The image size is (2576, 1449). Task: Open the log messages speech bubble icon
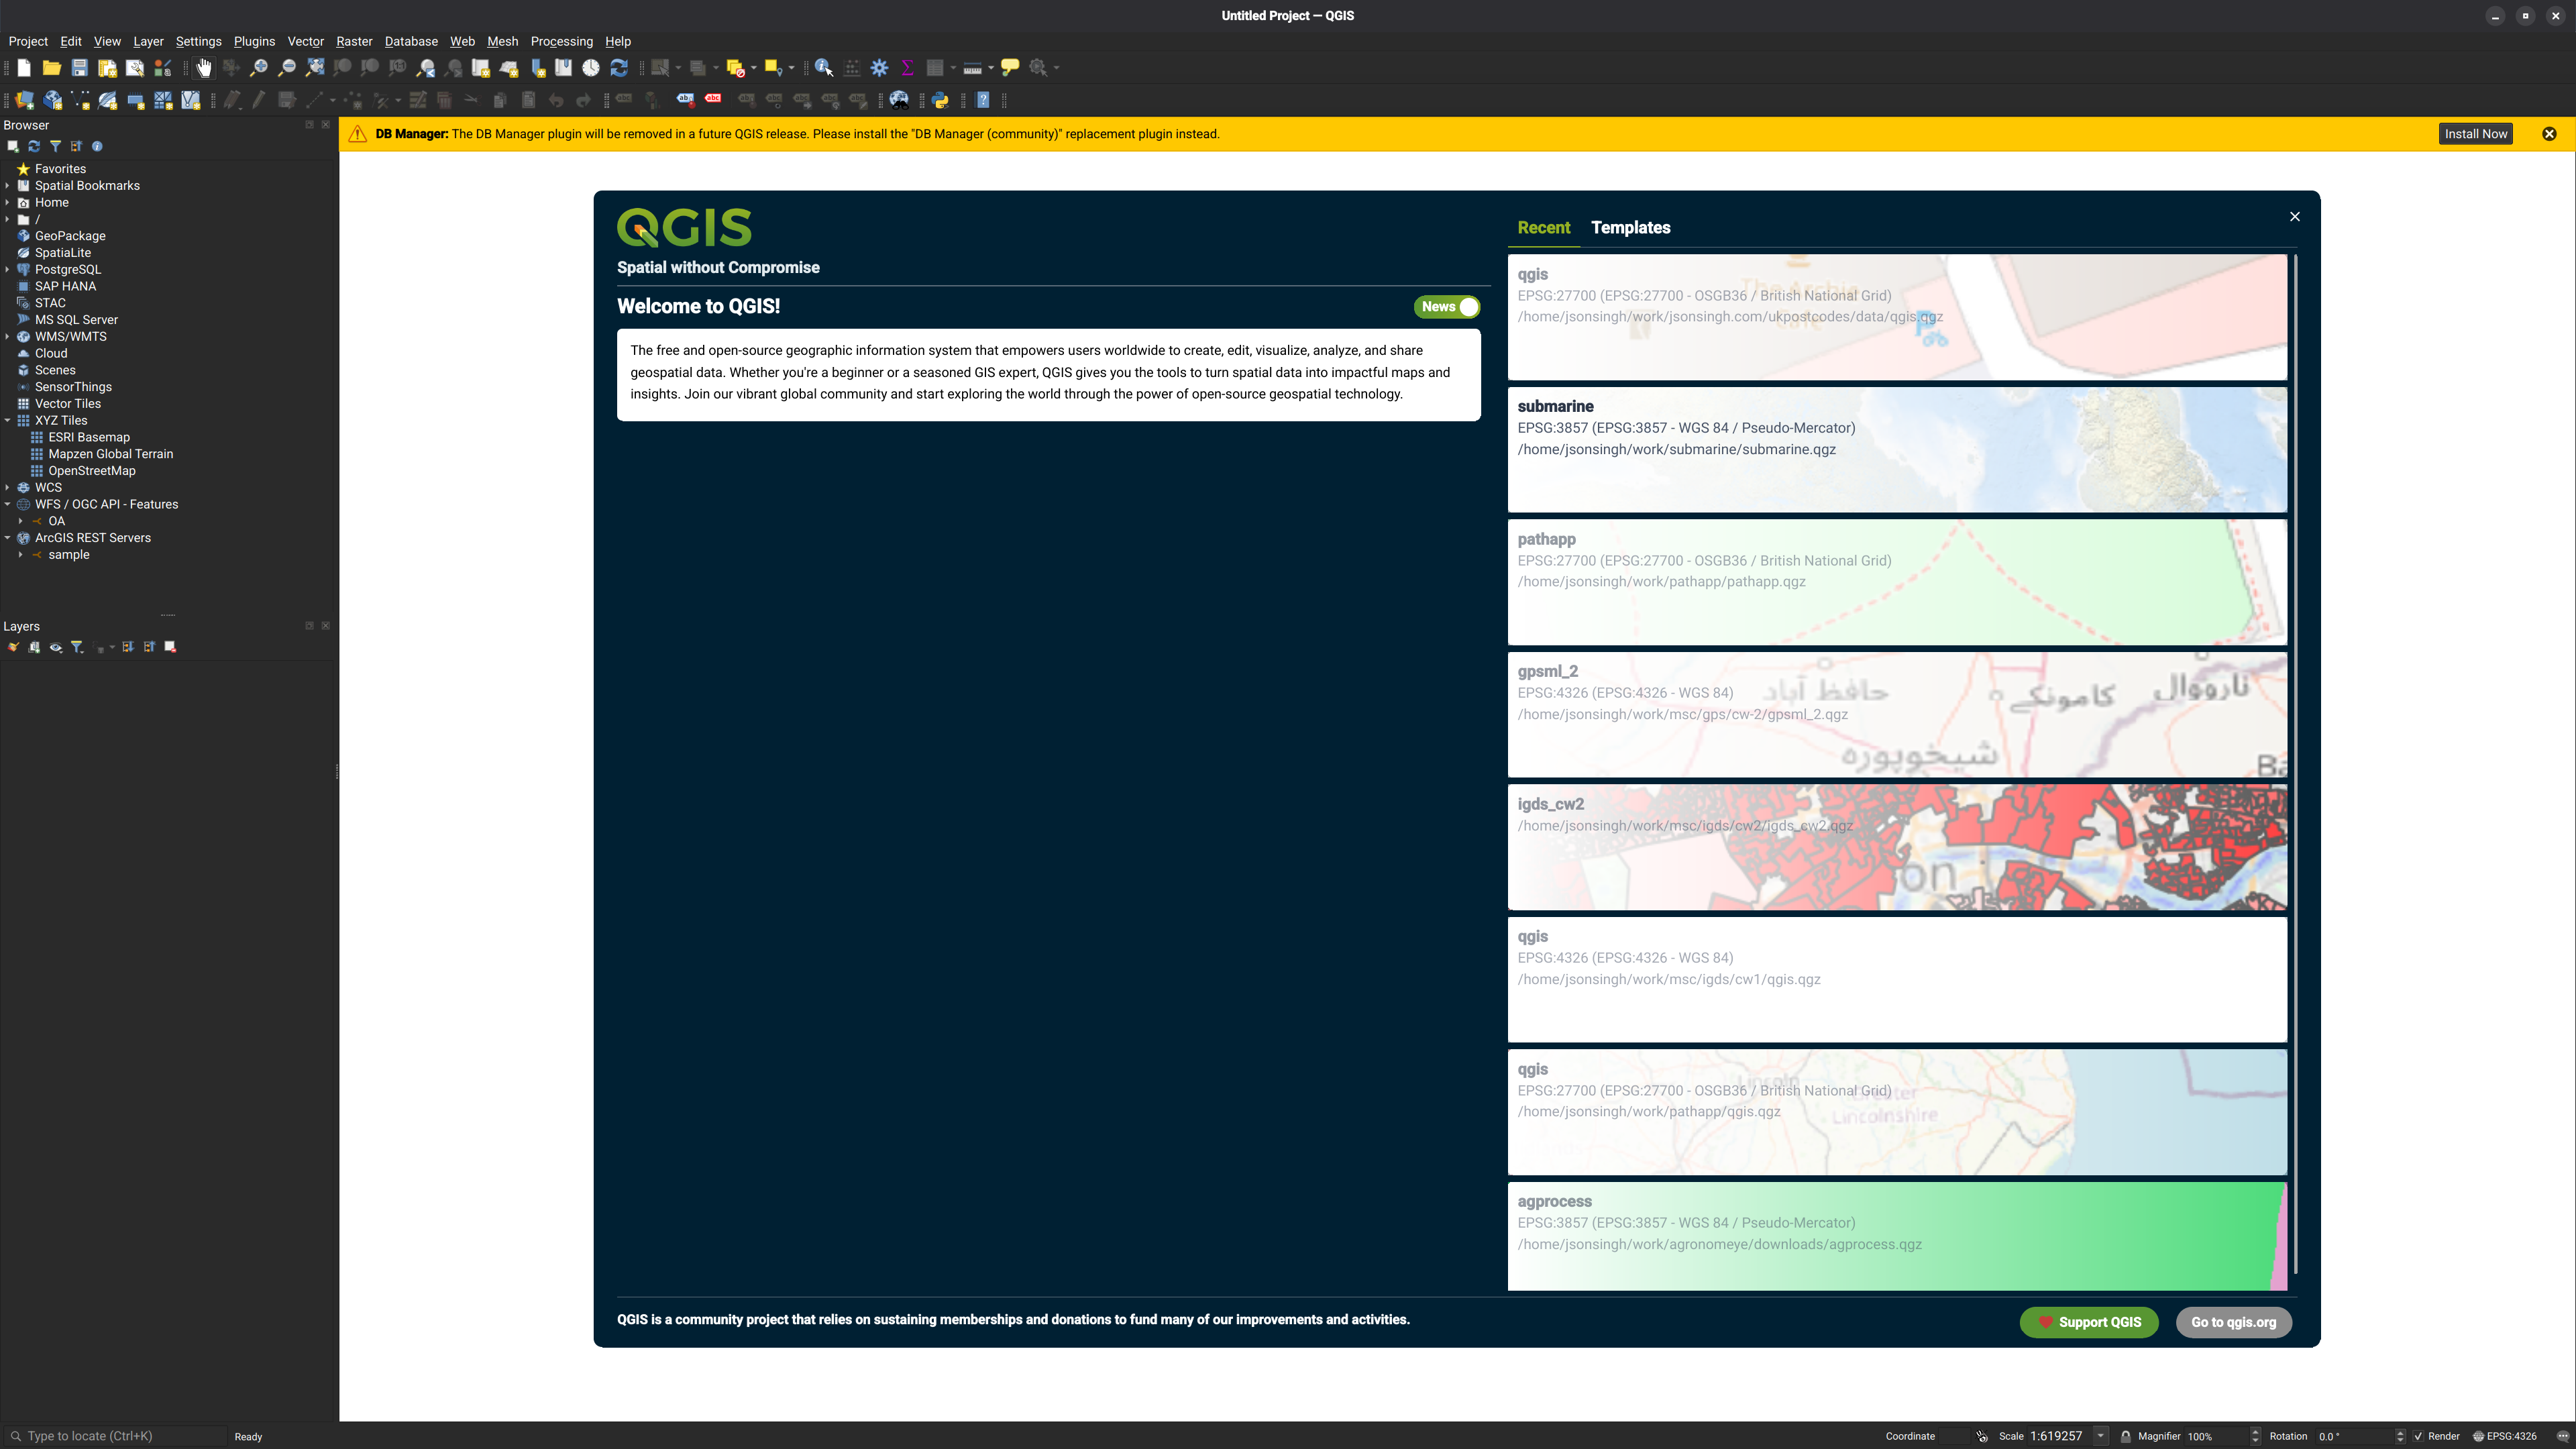pos(2562,1436)
